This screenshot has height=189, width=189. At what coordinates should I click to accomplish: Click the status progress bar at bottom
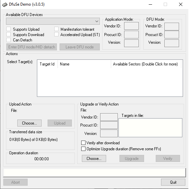pos(94,173)
